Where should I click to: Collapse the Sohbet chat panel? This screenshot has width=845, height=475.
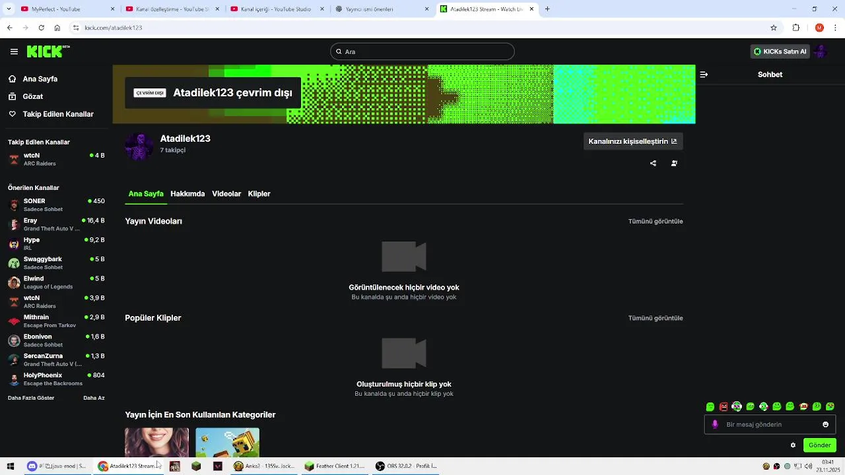[x=704, y=75]
